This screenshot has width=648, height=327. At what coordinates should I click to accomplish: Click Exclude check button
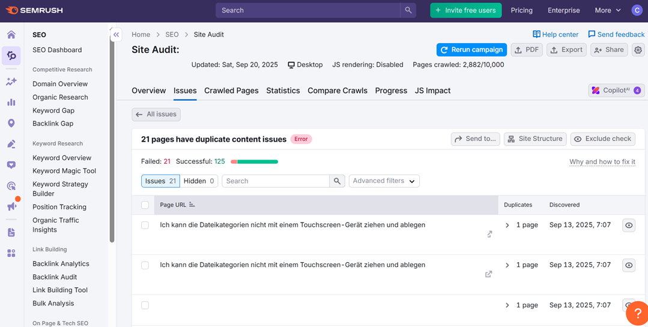[x=603, y=139]
